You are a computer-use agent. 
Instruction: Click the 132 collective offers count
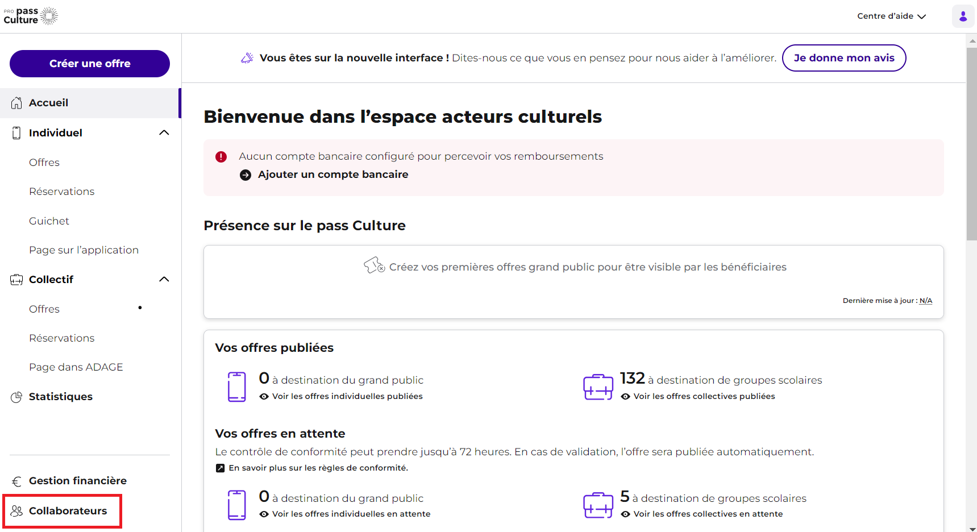[632, 379]
